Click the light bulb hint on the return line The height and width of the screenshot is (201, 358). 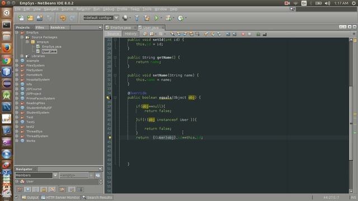pyautogui.click(x=110, y=138)
